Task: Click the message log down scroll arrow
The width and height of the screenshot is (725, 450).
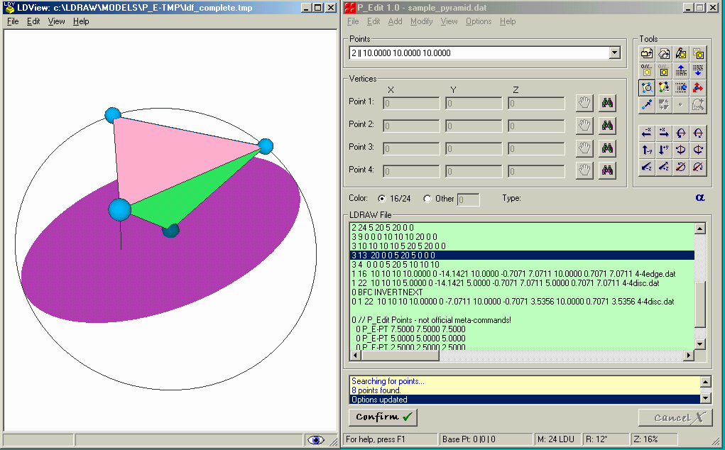Action: tap(705, 398)
